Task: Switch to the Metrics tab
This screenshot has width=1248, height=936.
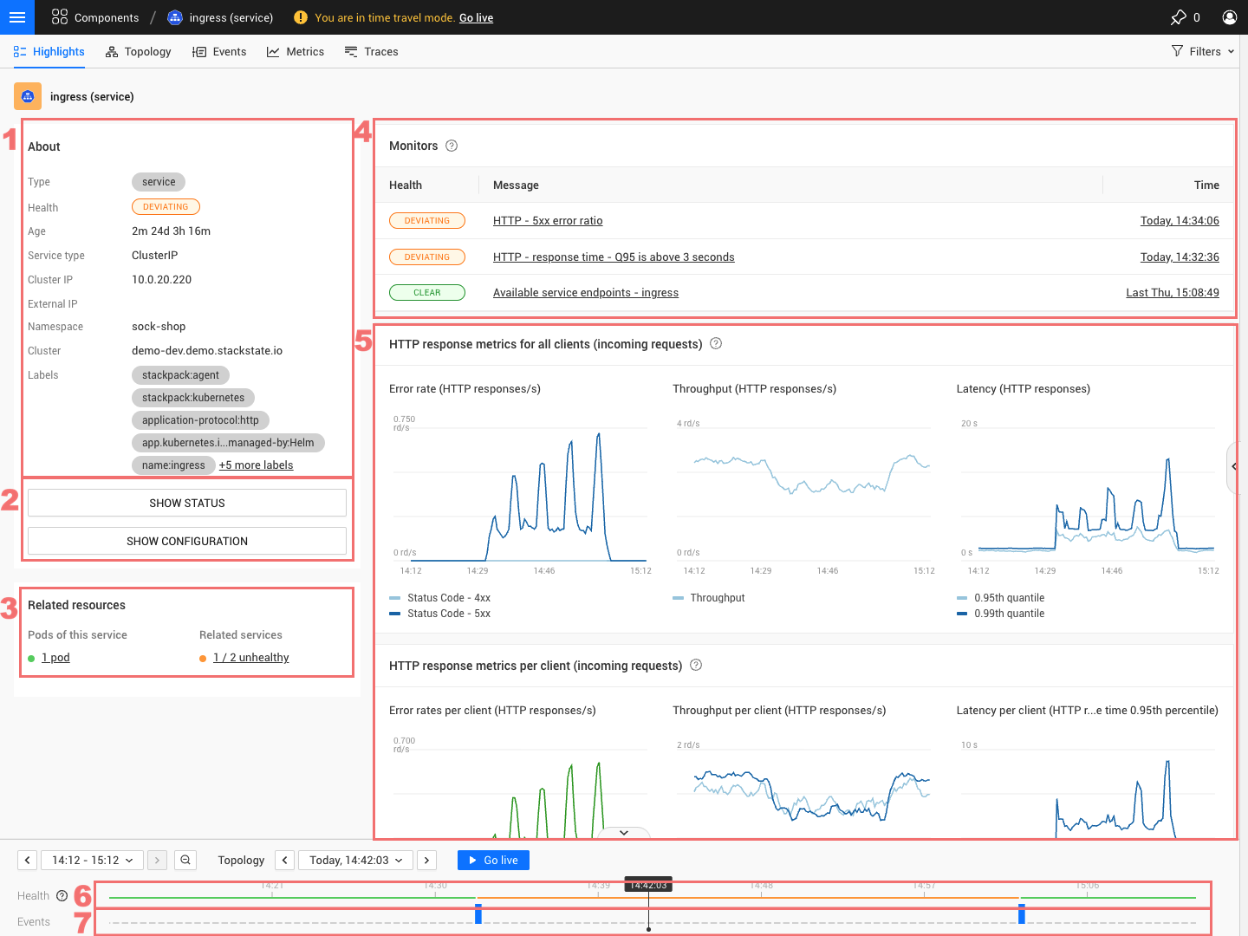Action: [296, 51]
